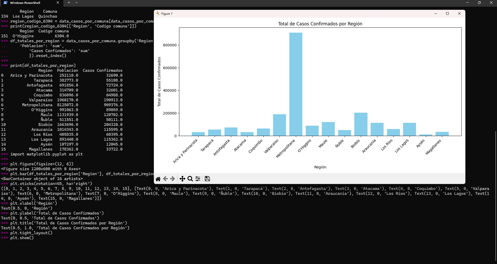Maximize the Figure 1 window

447,13
